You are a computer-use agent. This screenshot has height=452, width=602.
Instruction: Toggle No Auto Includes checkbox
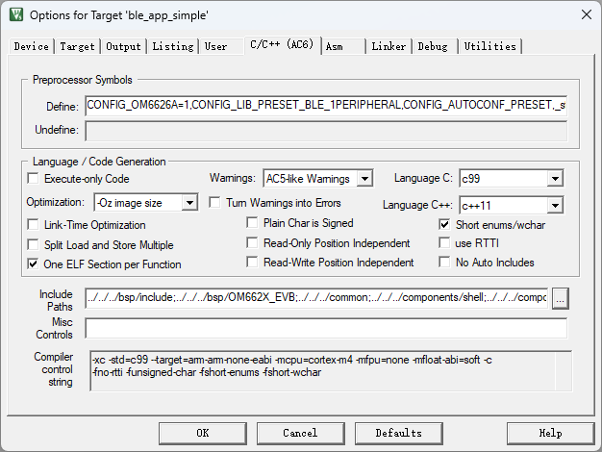pyautogui.click(x=444, y=263)
